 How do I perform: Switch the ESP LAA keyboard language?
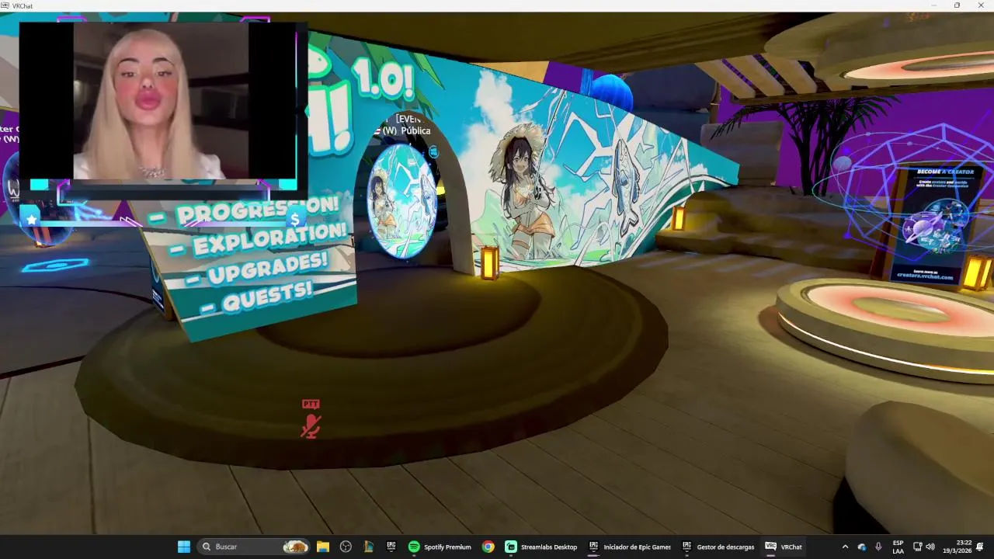pos(898,547)
